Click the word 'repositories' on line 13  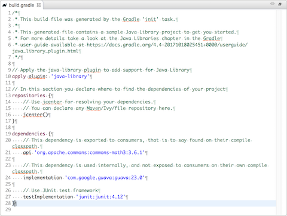pos(29,95)
